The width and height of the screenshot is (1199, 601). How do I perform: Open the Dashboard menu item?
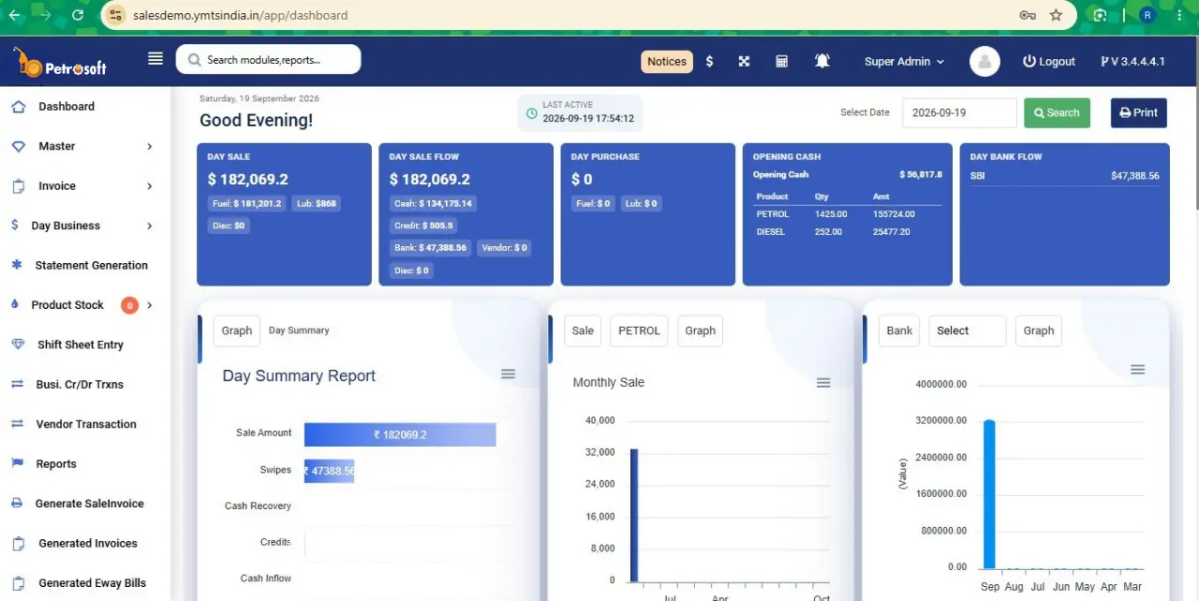[x=67, y=107]
